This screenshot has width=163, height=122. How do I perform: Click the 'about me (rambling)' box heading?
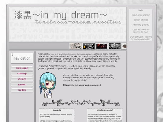click(x=105, y=110)
